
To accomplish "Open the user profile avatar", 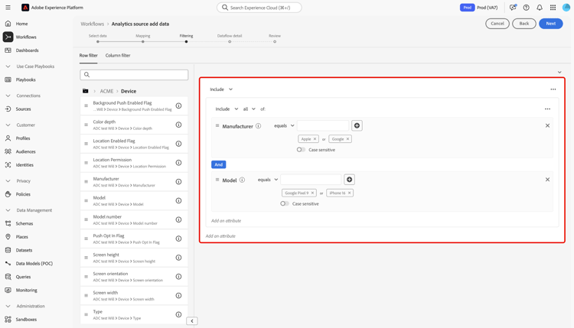I will tap(566, 8).
